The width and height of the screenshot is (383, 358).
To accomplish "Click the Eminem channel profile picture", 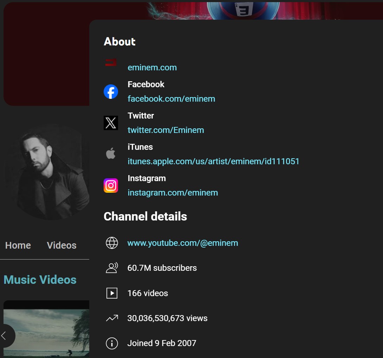I will coord(47,172).
